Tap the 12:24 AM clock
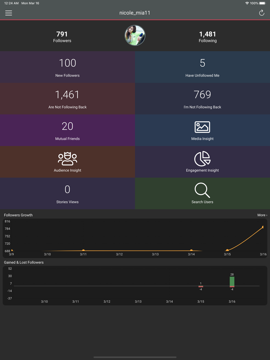 click(11, 3)
